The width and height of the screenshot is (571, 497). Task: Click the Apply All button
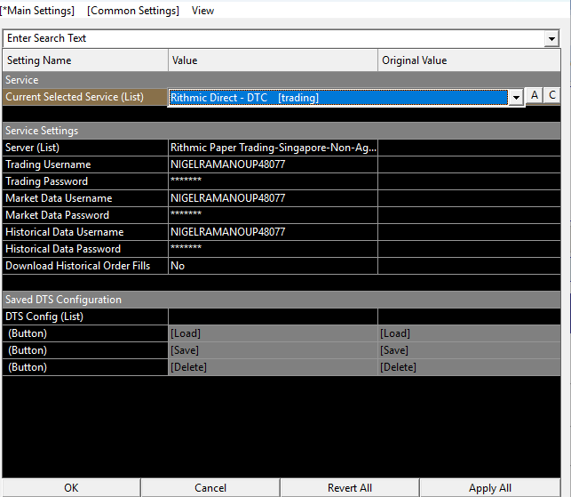point(490,488)
